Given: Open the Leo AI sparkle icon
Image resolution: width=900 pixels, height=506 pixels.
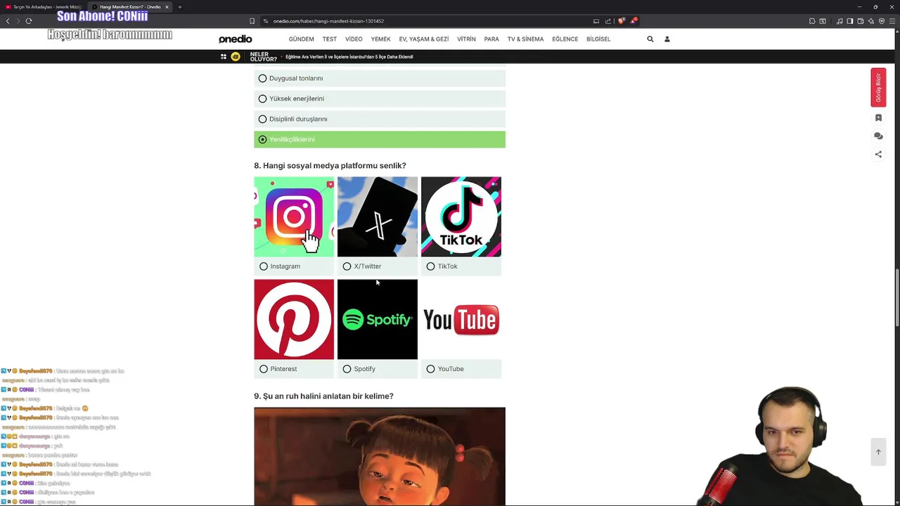Looking at the screenshot, I should (871, 21).
